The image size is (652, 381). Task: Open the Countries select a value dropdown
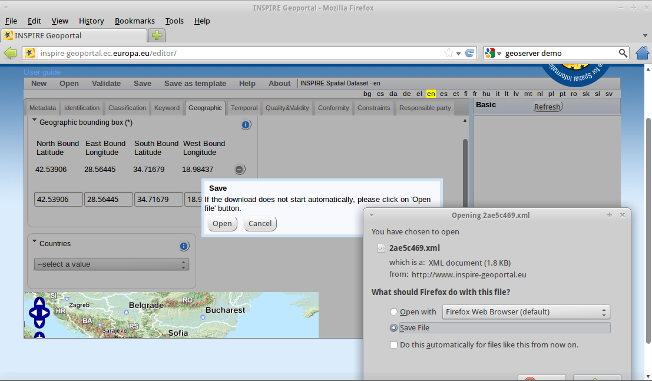[x=111, y=264]
